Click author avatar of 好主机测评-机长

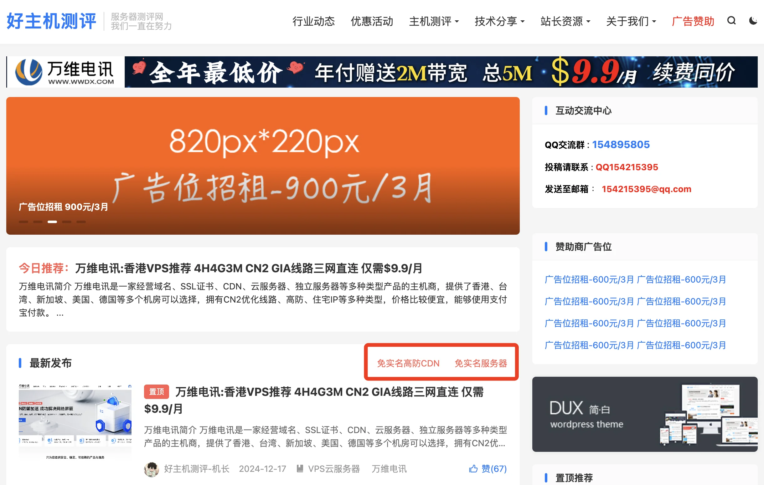pyautogui.click(x=151, y=469)
